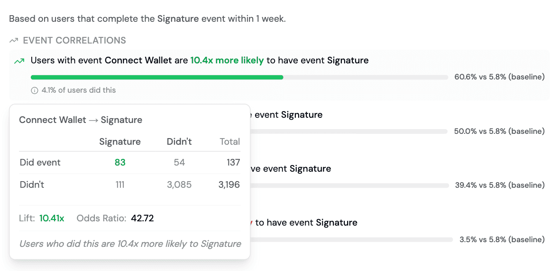Click the Odds Ratio value 42.72
Screen dimensions: 559x271
point(142,218)
